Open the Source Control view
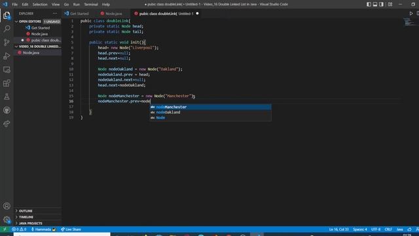 point(7,42)
